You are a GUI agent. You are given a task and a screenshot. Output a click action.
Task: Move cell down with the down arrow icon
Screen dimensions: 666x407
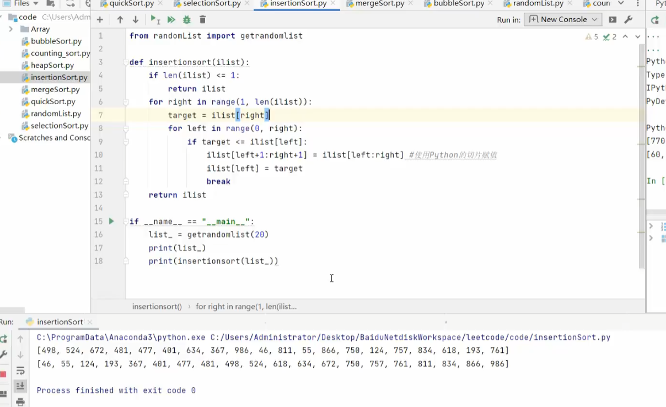(x=136, y=20)
